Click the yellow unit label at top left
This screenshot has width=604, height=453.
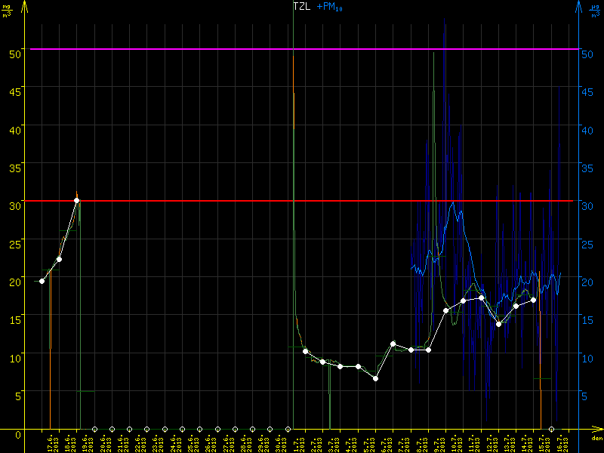[x=7, y=10]
